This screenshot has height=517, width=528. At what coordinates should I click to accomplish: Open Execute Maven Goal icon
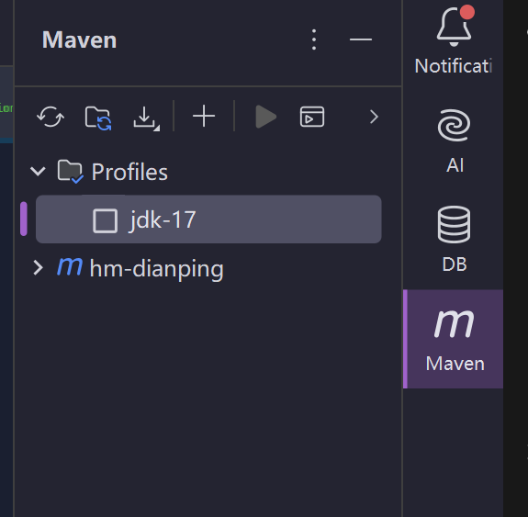312,117
